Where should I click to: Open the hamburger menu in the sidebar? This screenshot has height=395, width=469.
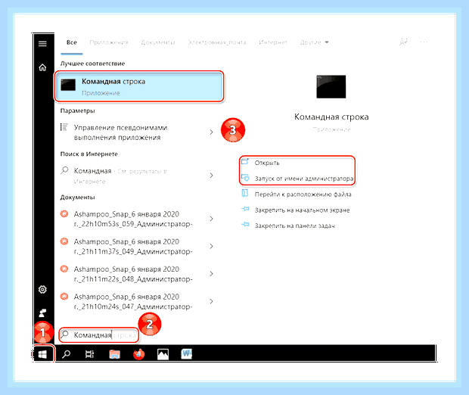tap(42, 44)
